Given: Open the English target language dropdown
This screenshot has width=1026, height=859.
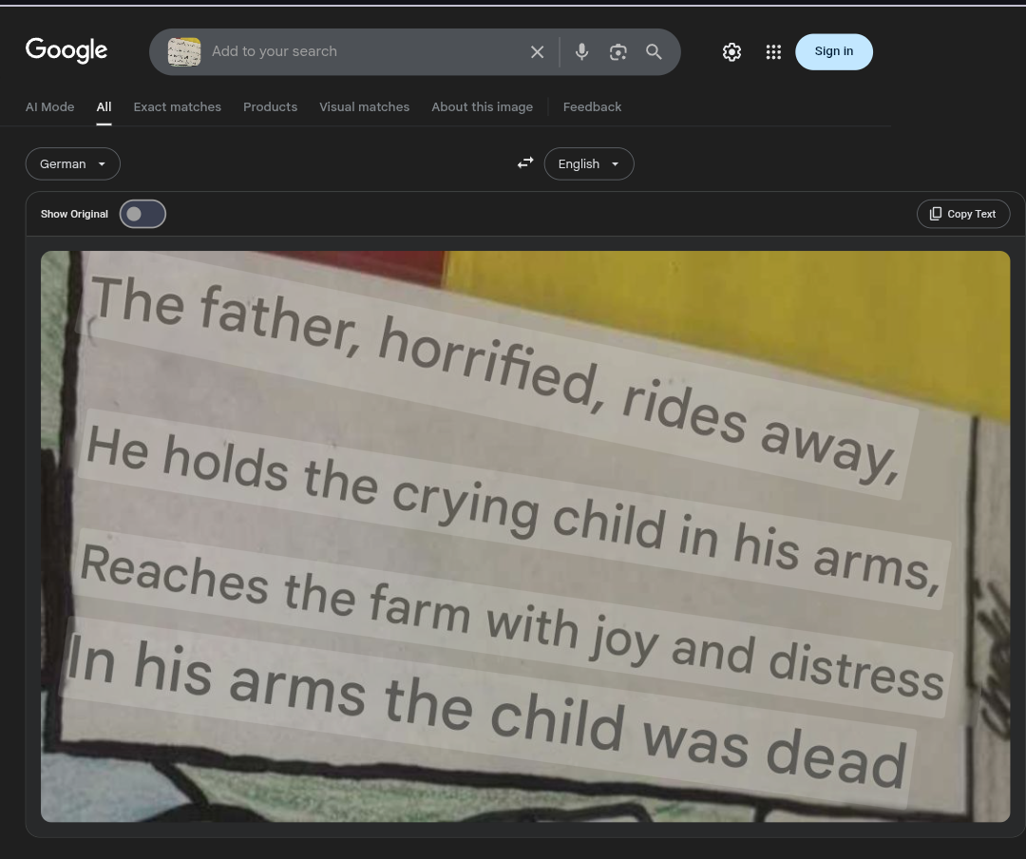Looking at the screenshot, I should pyautogui.click(x=588, y=163).
